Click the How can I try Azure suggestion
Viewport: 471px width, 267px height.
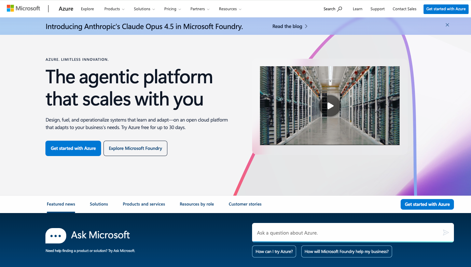(x=274, y=251)
